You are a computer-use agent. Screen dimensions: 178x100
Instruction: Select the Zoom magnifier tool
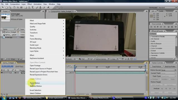tap(10, 7)
